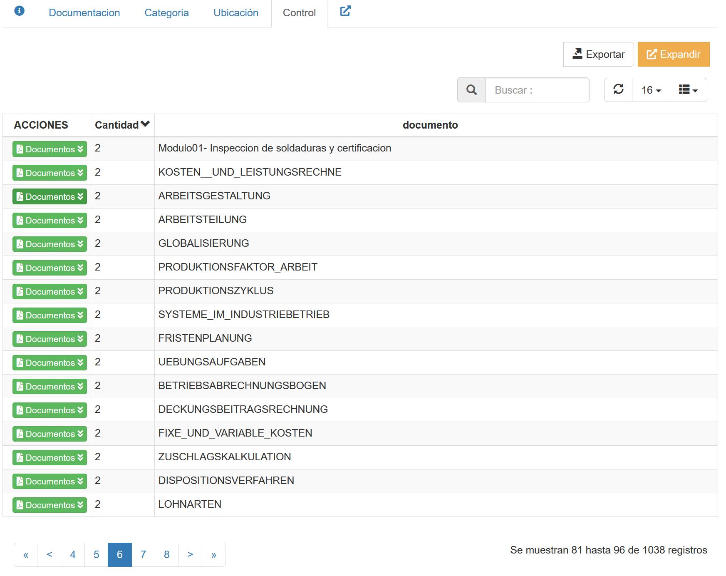Switch to the Ubicación tab

pyautogui.click(x=235, y=13)
